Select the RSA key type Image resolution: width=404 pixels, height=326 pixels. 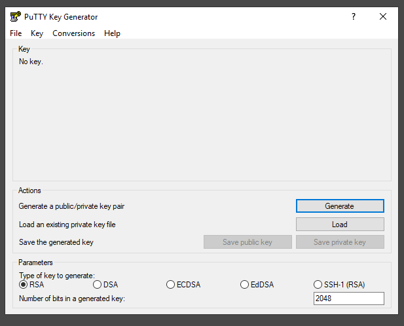24,285
